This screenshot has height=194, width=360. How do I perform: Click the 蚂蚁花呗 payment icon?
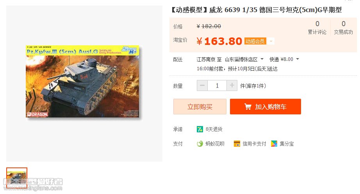[200, 144]
